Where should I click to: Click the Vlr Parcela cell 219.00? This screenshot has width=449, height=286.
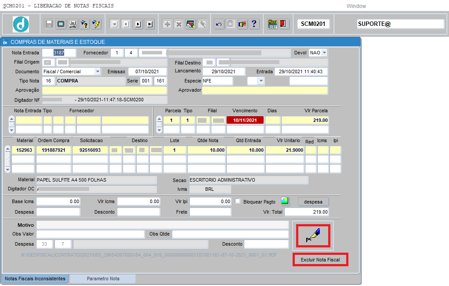(x=305, y=120)
